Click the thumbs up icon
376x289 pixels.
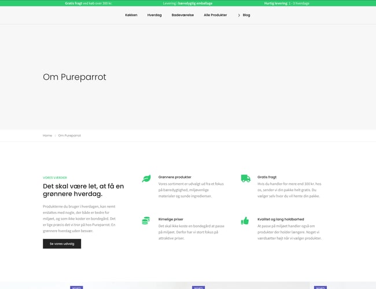point(245,221)
